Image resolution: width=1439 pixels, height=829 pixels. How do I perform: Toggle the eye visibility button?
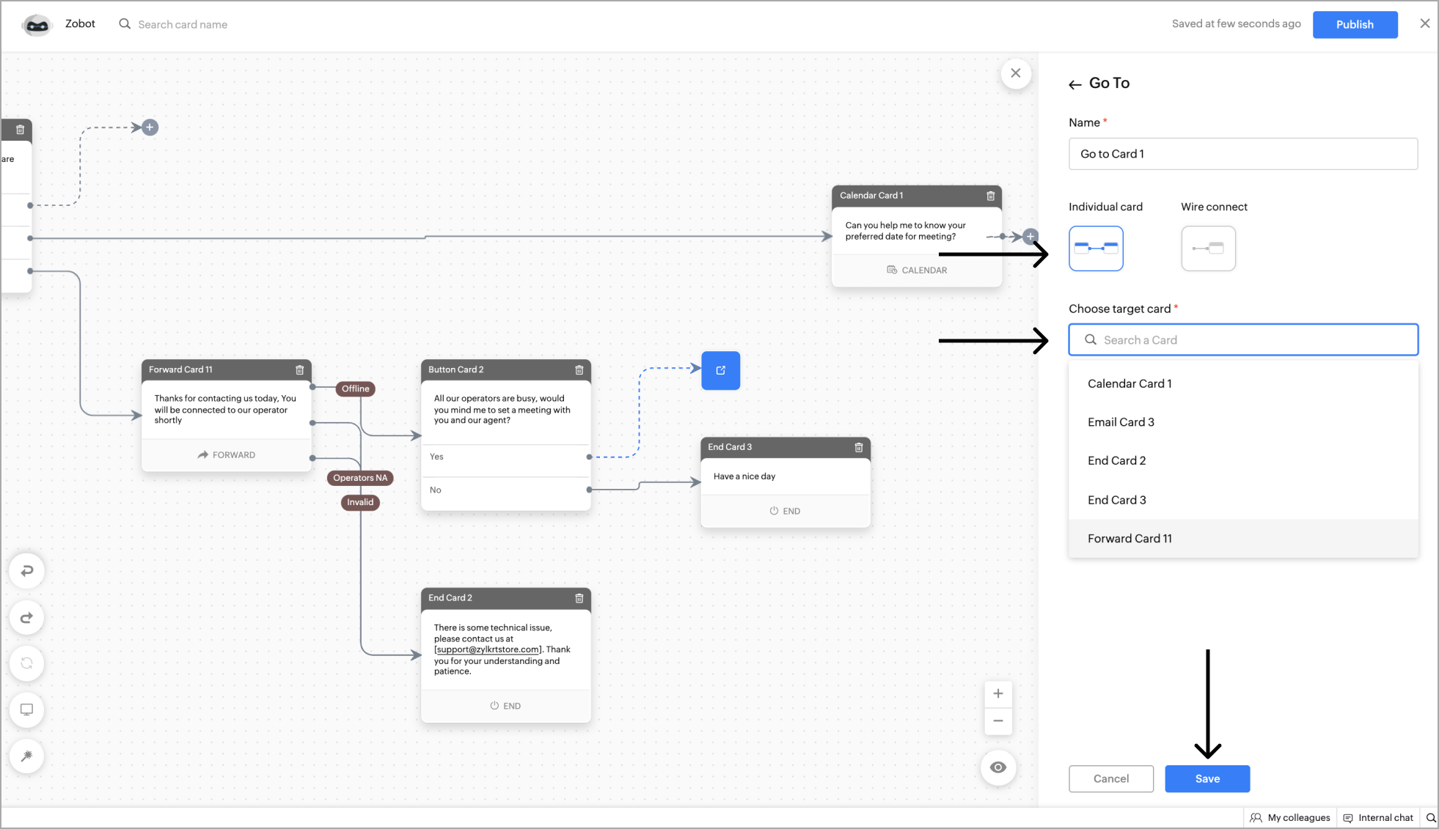click(x=998, y=767)
